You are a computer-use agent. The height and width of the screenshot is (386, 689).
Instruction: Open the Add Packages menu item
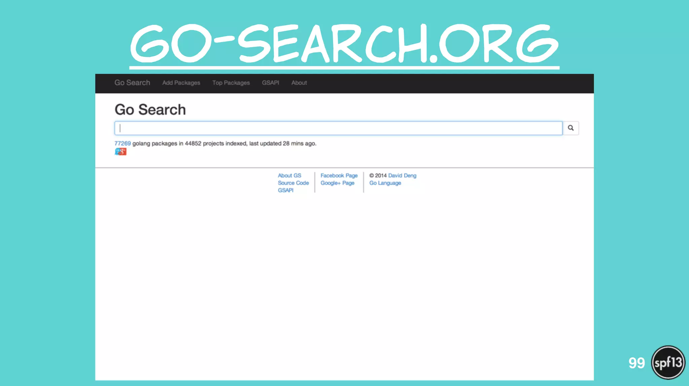coord(181,83)
